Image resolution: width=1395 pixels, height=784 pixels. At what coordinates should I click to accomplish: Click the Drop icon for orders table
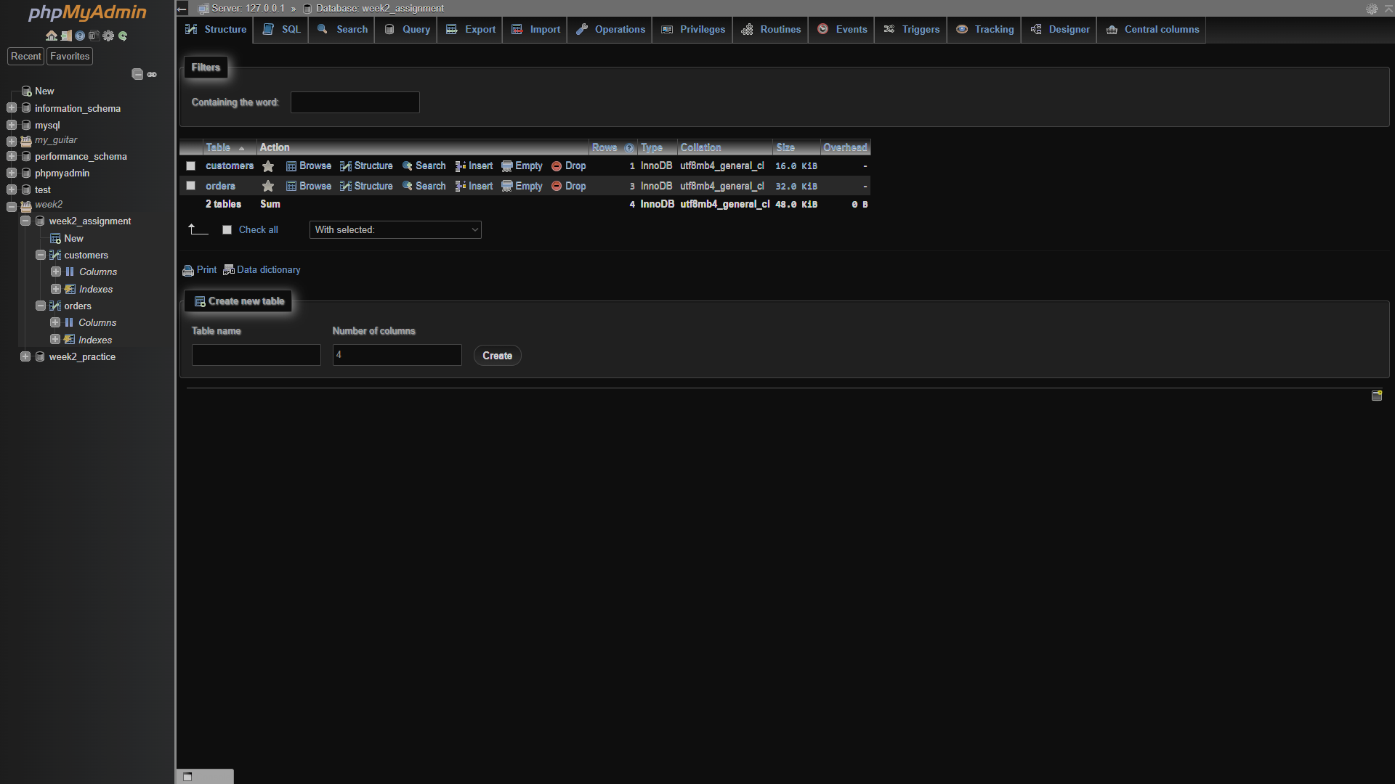click(557, 187)
